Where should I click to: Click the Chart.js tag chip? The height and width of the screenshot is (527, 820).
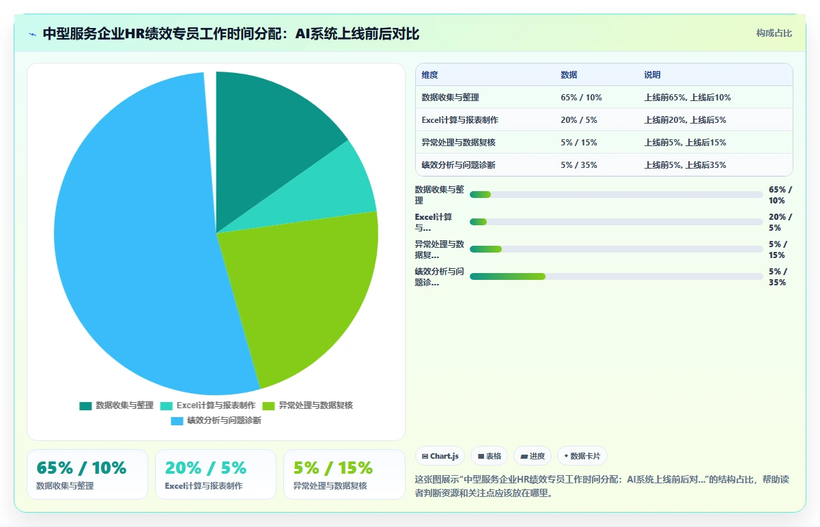440,456
